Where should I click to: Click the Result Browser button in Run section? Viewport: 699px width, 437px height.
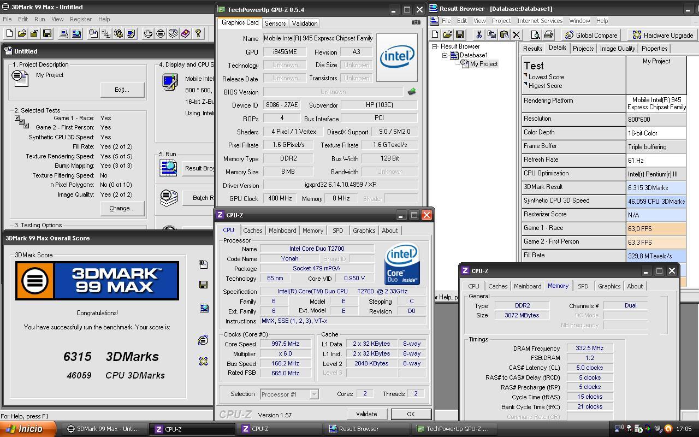(197, 168)
